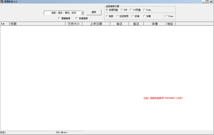Click the 地址 column header
Screen dimensions: 214x135
coord(171,24)
